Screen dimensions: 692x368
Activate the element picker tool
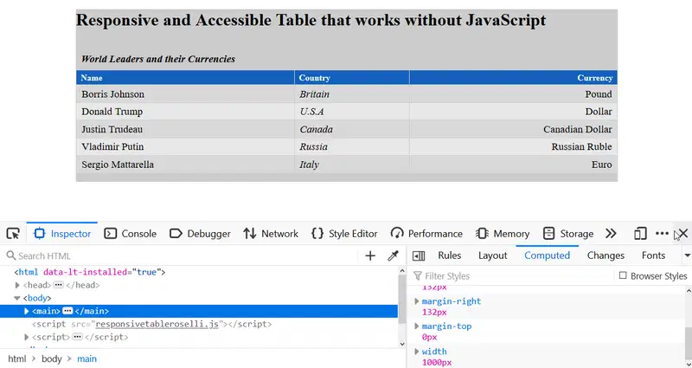click(13, 233)
